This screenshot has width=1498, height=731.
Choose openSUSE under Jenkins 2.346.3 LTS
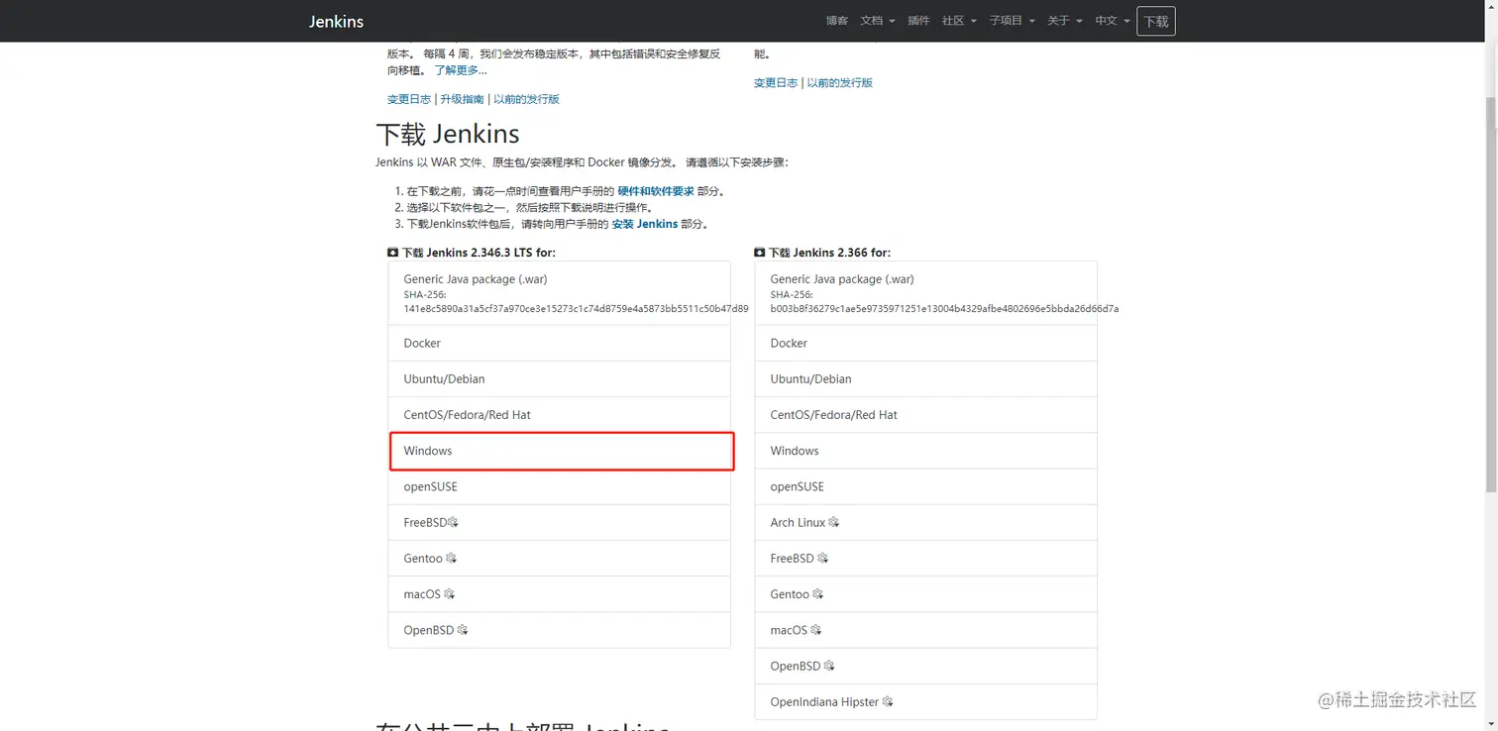coord(559,486)
